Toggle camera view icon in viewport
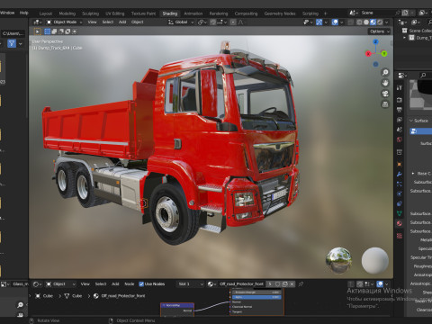The image size is (432, 324). (385, 94)
